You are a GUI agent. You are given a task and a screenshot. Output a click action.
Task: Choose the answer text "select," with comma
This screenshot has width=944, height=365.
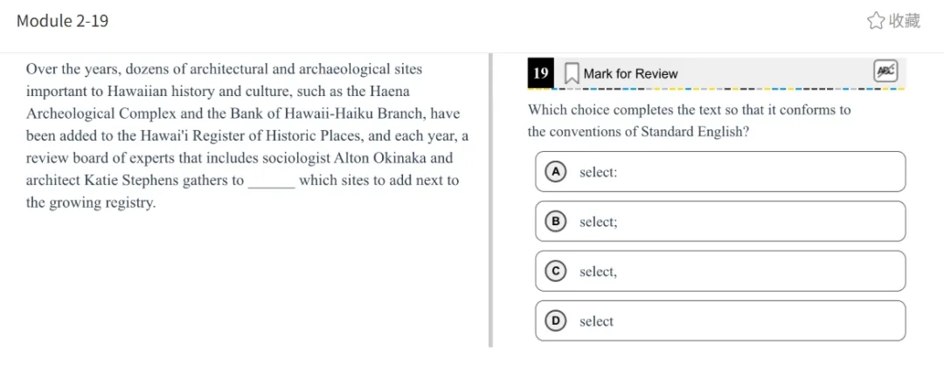pos(598,272)
